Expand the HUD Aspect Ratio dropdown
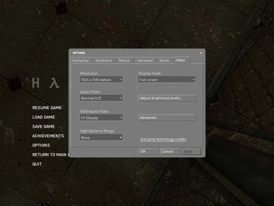This screenshot has width=274, height=206. (x=101, y=118)
